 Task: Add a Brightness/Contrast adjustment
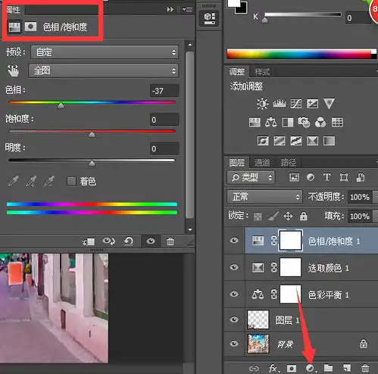[262, 104]
